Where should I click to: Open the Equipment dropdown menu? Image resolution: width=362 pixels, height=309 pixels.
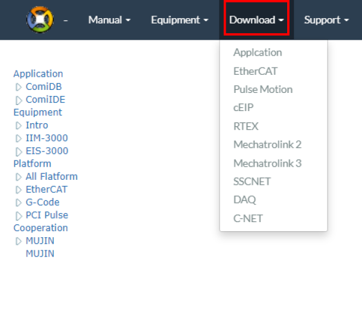pyautogui.click(x=179, y=20)
